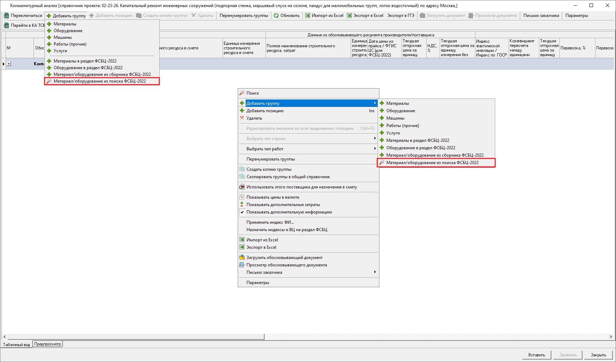Choose Услуги in the toolbar dropdown list

pyautogui.click(x=102, y=51)
